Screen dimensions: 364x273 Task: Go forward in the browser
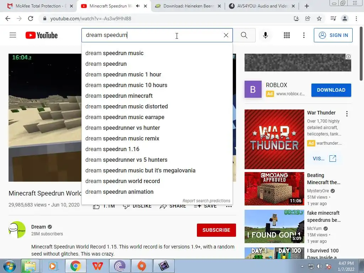(19, 18)
